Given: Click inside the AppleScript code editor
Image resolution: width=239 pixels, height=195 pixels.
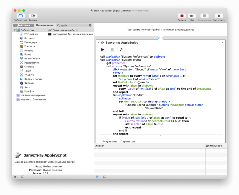Looking at the screenshot, I should click(161, 94).
